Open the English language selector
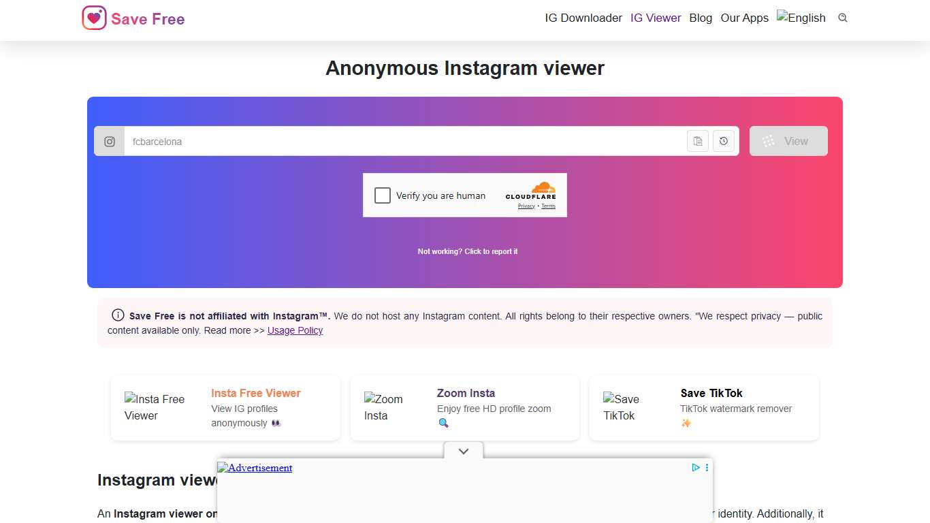 click(801, 18)
